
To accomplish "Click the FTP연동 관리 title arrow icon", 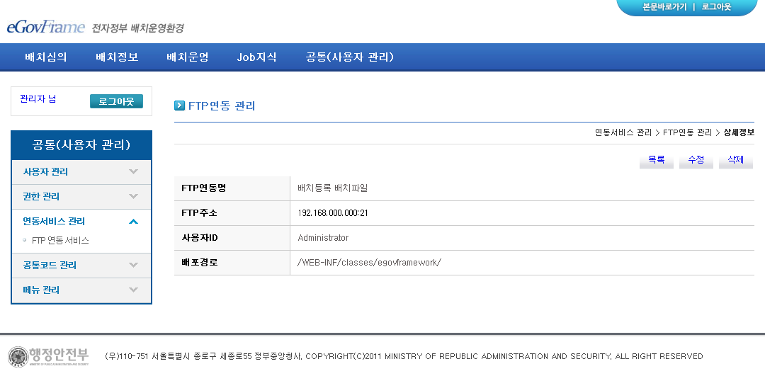I will [x=180, y=106].
